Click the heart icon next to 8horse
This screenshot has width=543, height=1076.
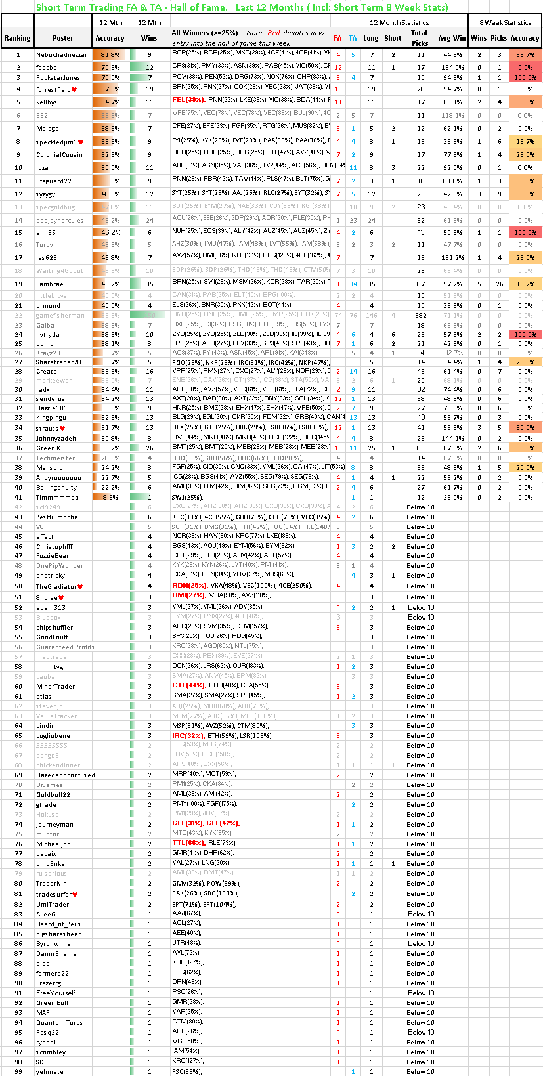pos(60,597)
